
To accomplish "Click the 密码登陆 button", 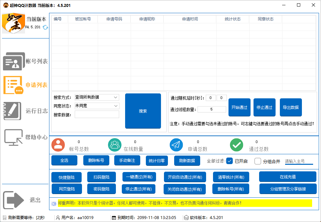I will click(101, 189).
